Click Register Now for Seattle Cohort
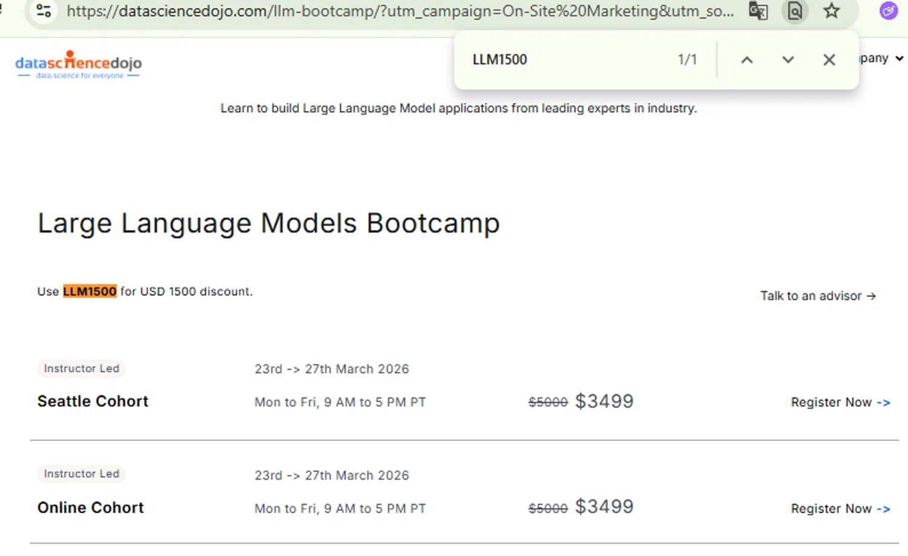The width and height of the screenshot is (908, 556). pos(840,402)
